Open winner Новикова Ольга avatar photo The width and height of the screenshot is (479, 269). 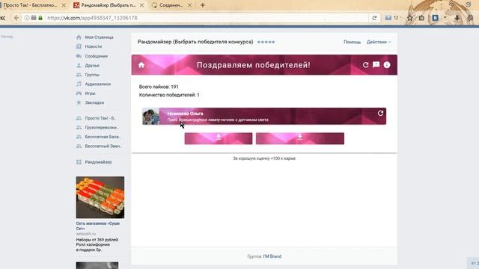pos(150,117)
